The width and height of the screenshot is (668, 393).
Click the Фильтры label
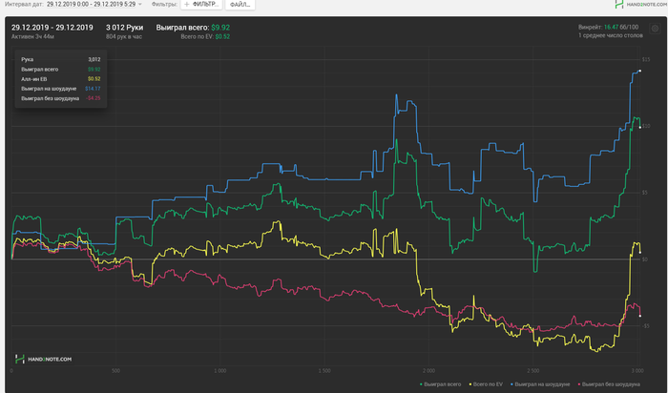[x=164, y=4]
